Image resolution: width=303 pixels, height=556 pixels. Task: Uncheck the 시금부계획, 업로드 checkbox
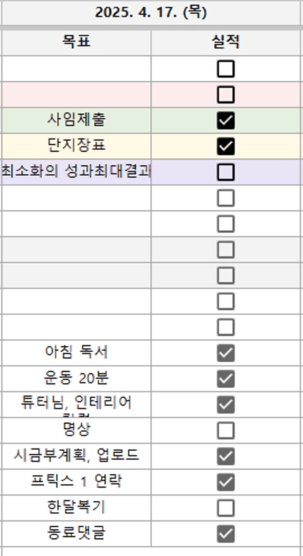coord(225,456)
